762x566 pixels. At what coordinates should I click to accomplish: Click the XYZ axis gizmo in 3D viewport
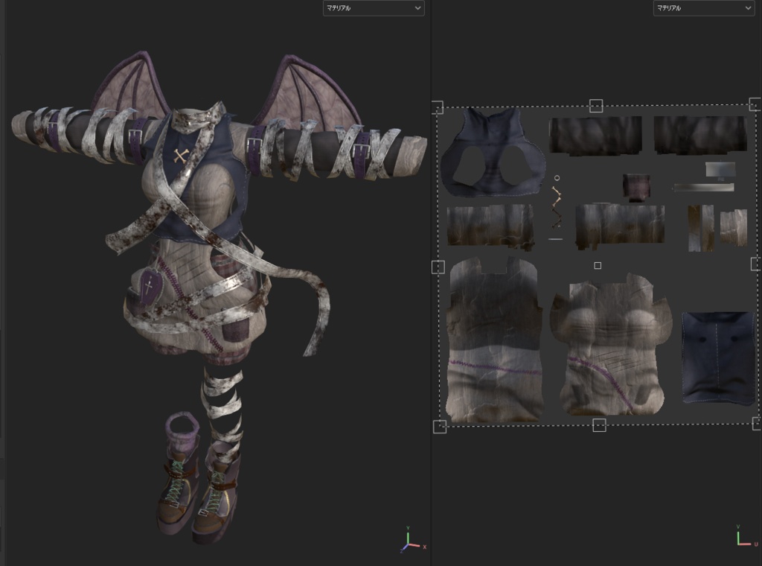pos(412,540)
